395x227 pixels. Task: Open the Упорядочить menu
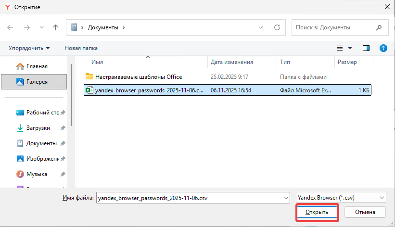tap(29, 48)
